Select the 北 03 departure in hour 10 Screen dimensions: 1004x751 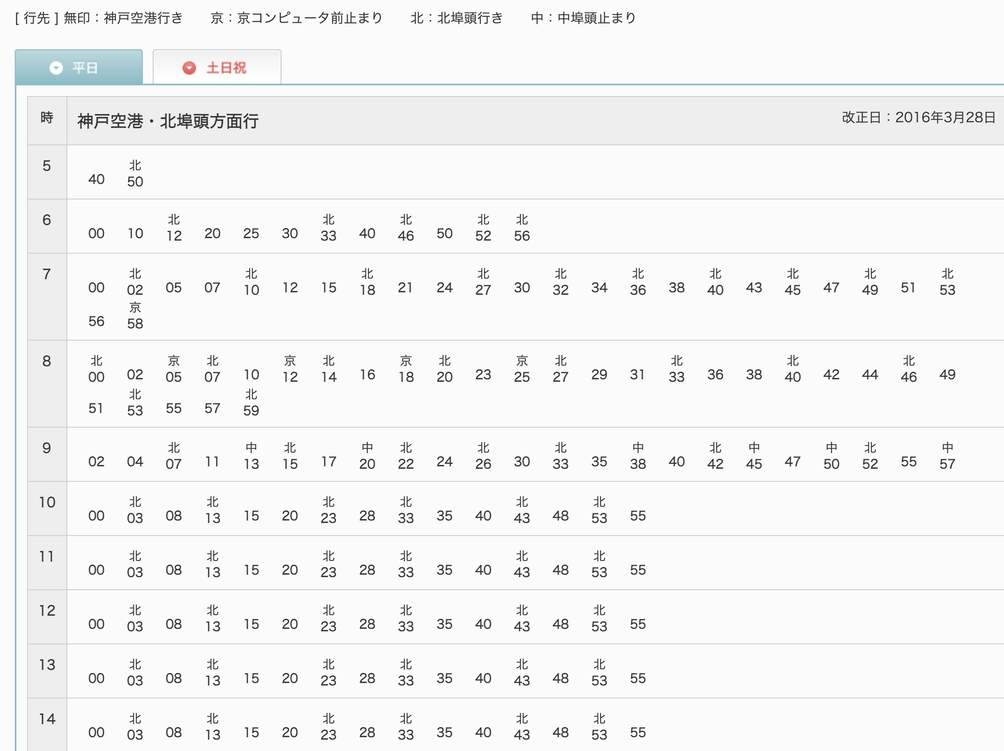pos(135,510)
